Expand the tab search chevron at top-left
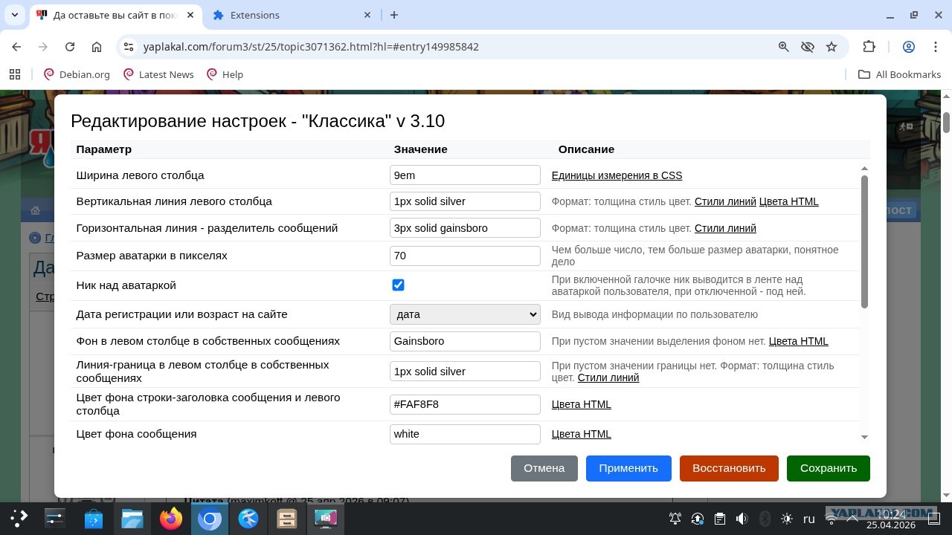This screenshot has width=952, height=535. [x=15, y=15]
